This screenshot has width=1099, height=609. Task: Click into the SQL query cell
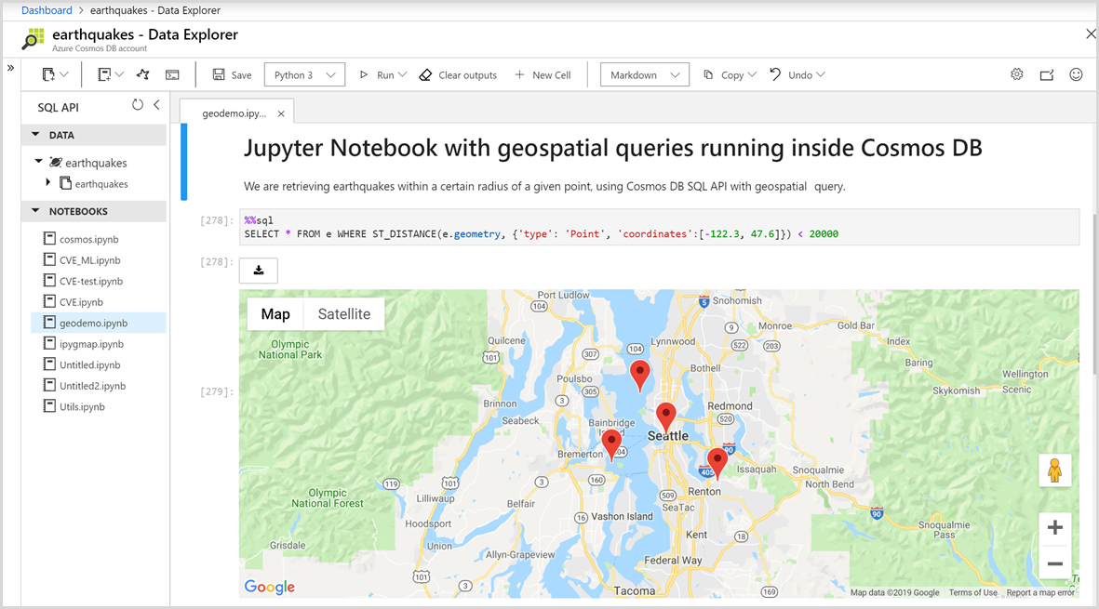[659, 227]
